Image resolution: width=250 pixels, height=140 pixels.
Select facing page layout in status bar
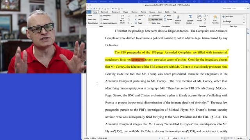[x=228, y=138]
